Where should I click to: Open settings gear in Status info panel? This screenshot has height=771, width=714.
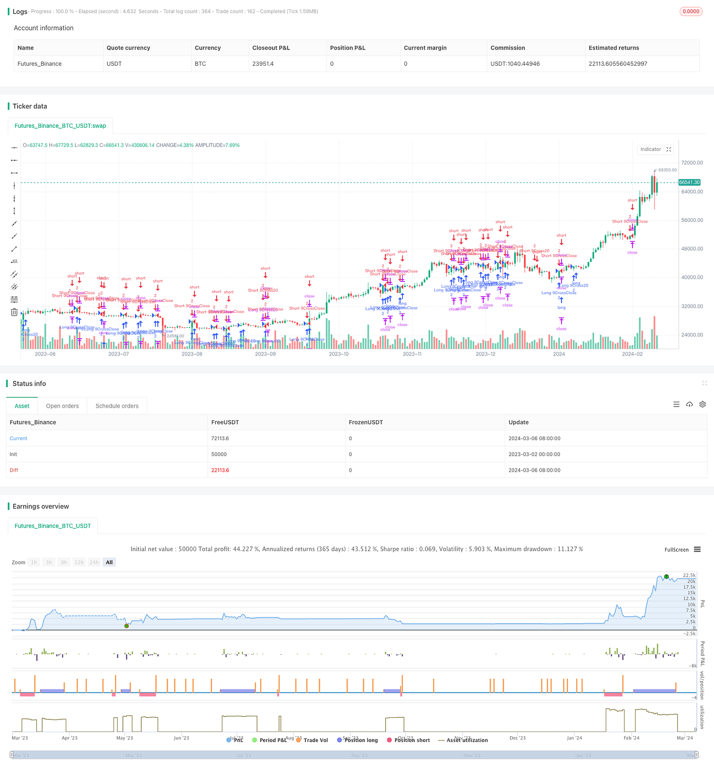[x=702, y=404]
